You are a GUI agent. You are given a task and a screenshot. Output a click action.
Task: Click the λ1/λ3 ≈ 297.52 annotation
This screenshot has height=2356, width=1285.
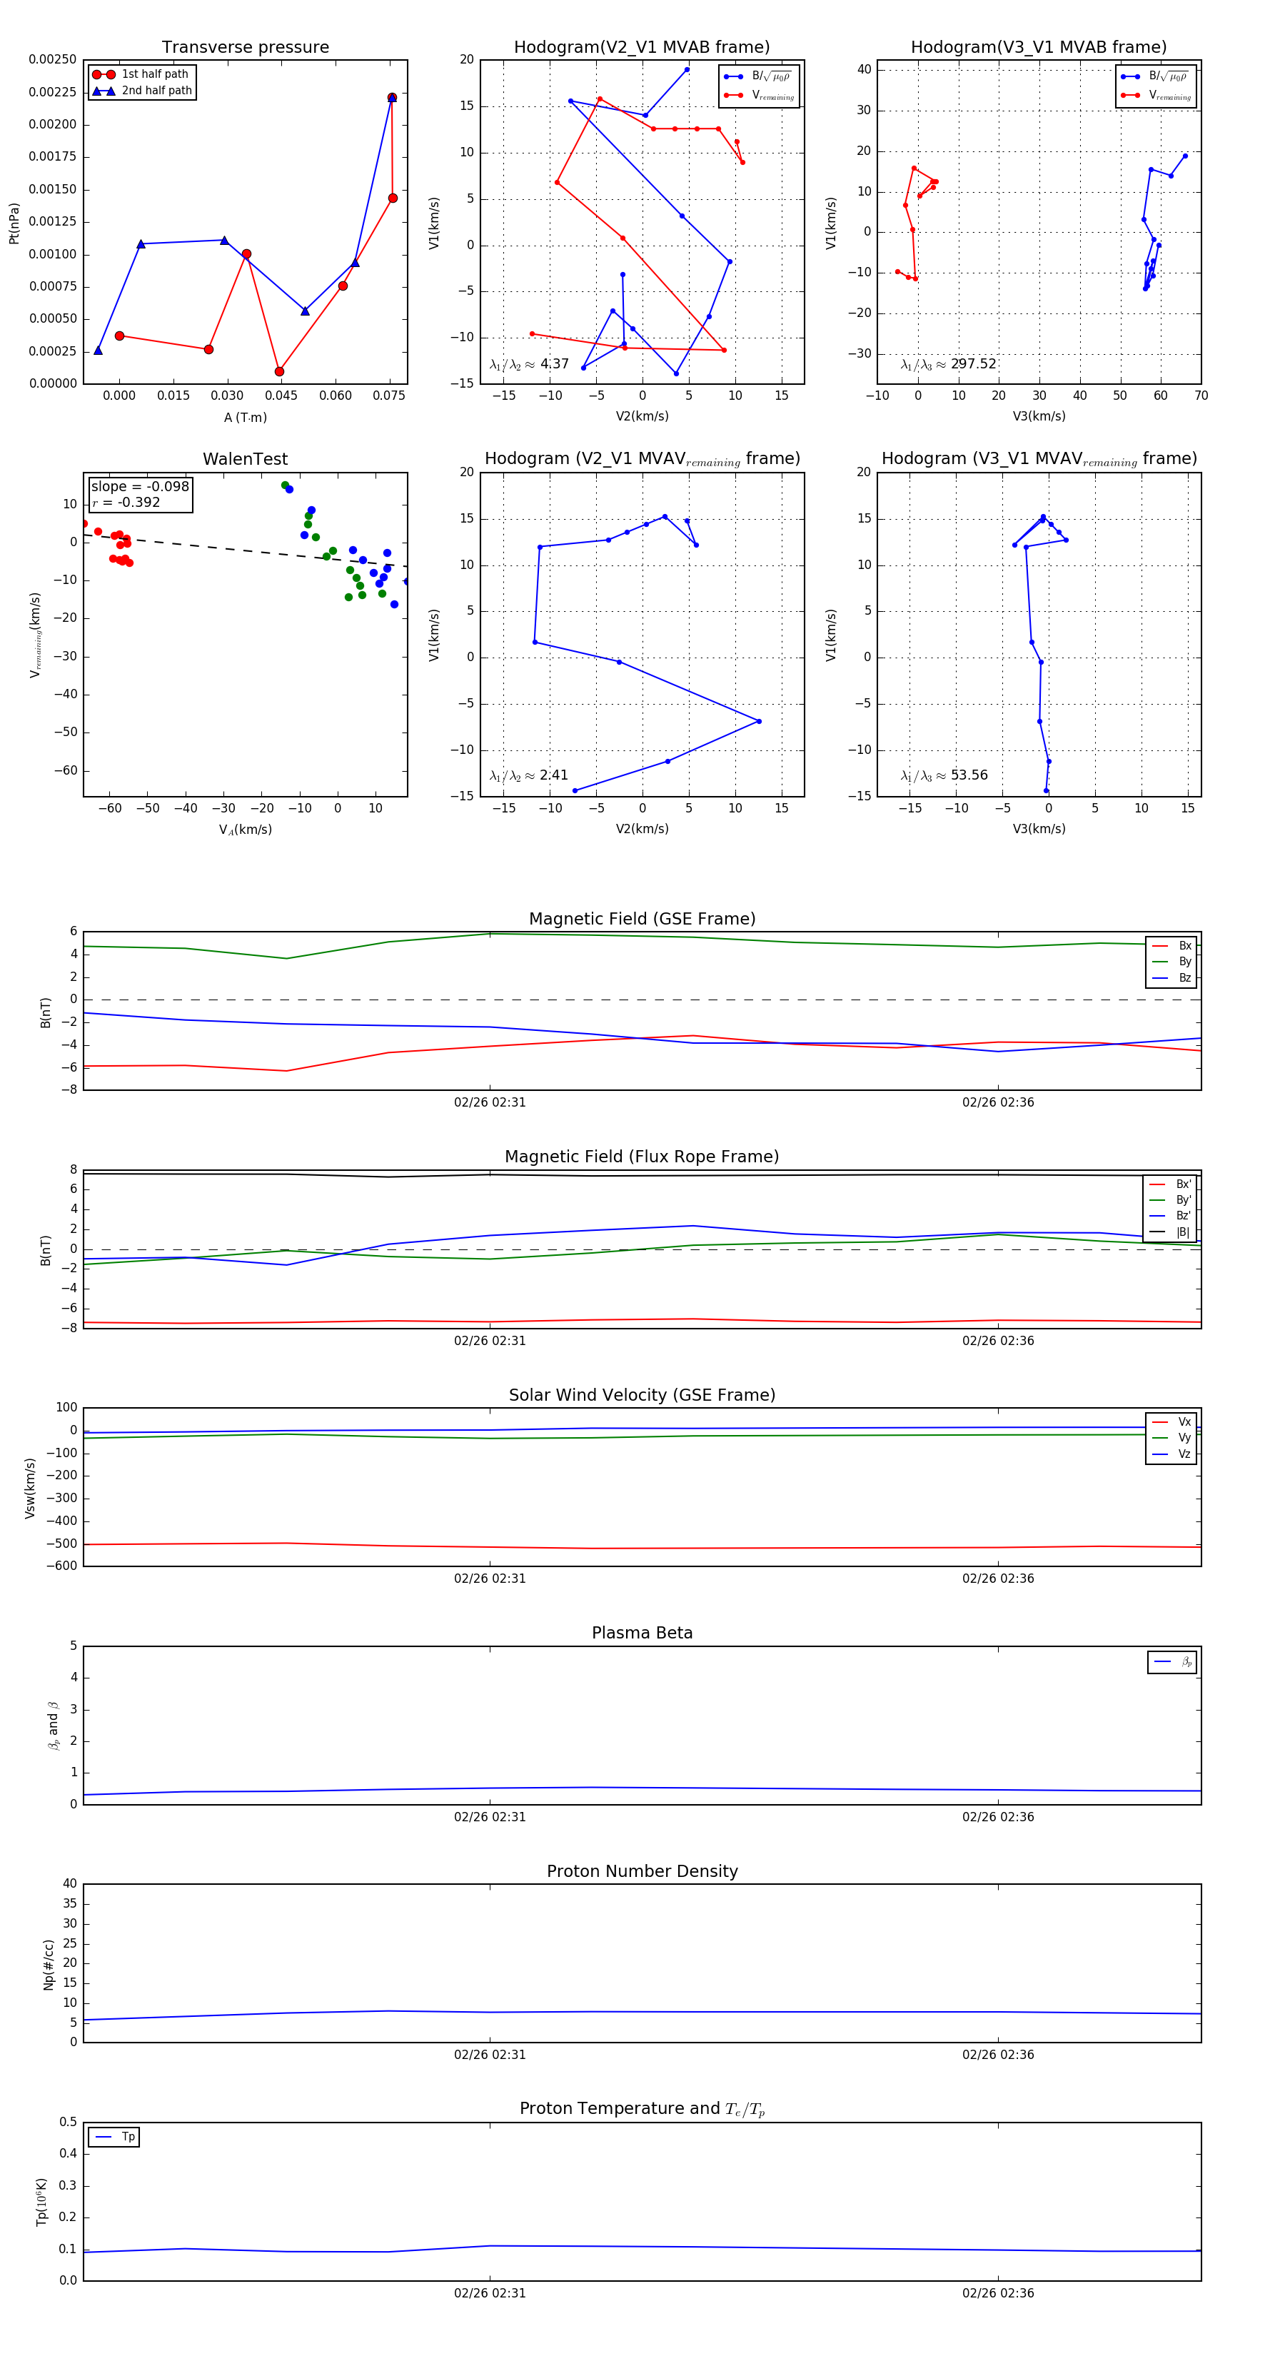949,364
